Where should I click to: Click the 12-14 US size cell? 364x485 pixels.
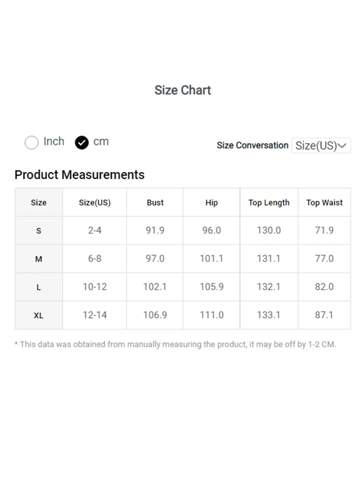95,315
